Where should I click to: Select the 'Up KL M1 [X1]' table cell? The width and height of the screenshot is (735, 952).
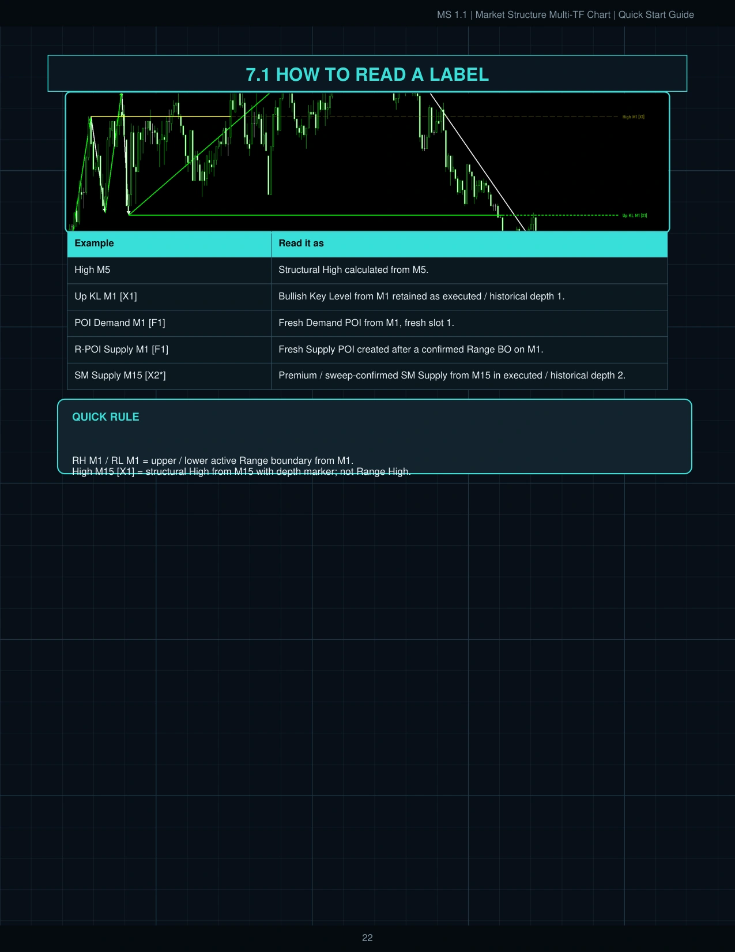pos(169,297)
